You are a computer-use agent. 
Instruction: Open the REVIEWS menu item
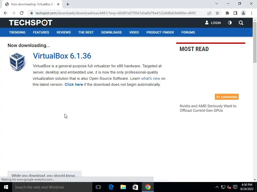click(63, 32)
